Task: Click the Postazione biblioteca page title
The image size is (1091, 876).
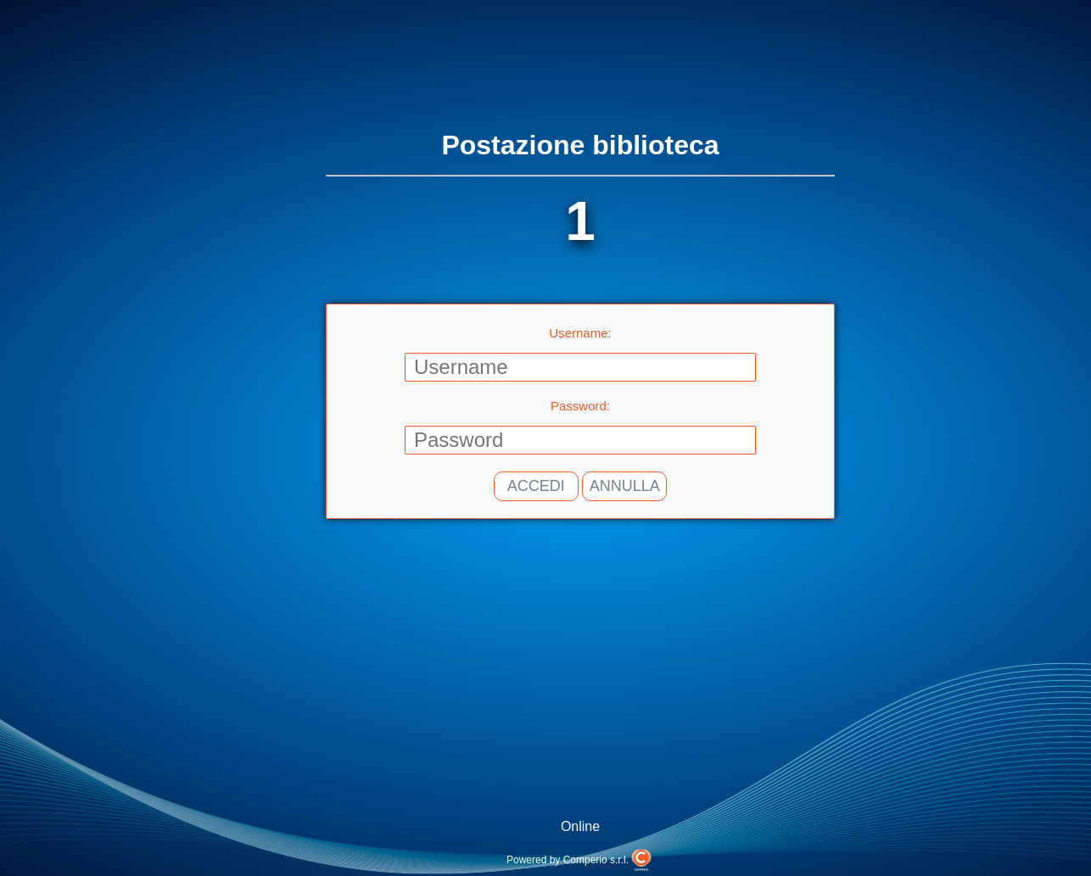Action: [x=579, y=145]
